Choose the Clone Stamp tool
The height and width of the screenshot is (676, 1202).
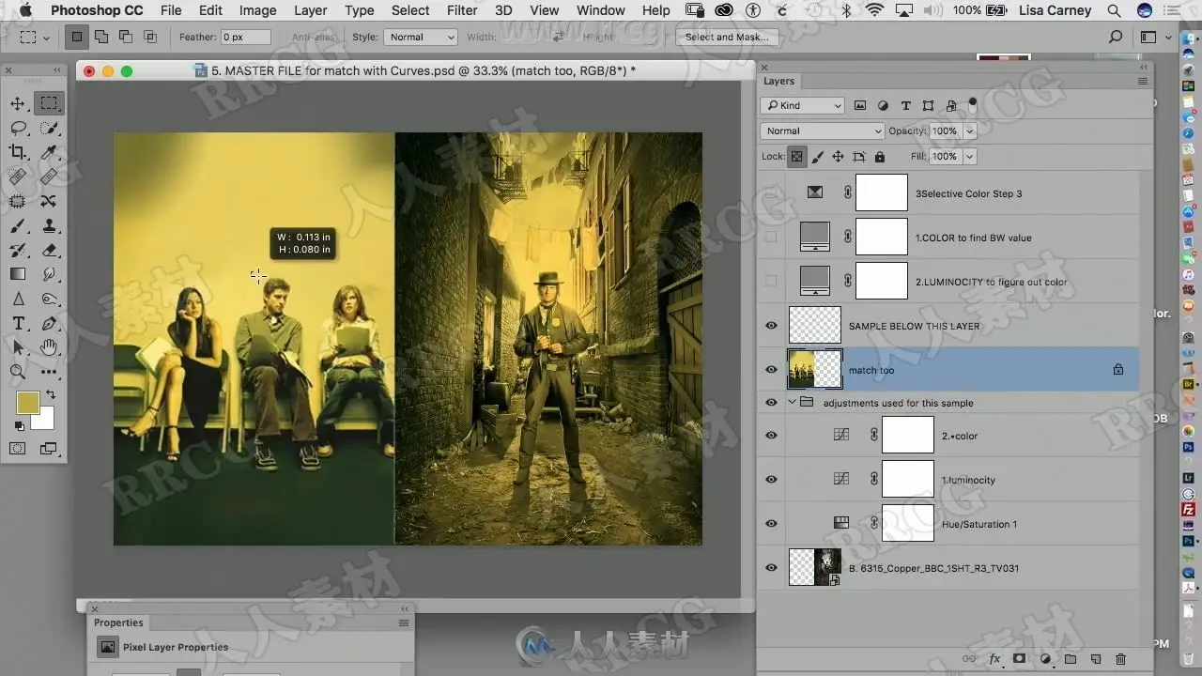pos(49,225)
